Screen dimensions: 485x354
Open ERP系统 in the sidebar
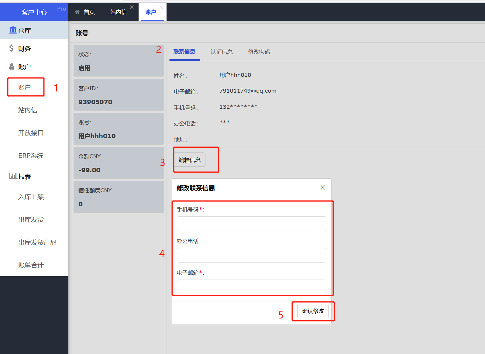[31, 156]
